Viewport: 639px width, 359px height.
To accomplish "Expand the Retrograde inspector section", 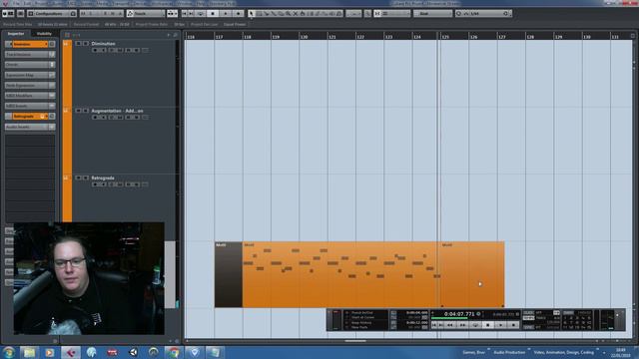I will pos(30,116).
